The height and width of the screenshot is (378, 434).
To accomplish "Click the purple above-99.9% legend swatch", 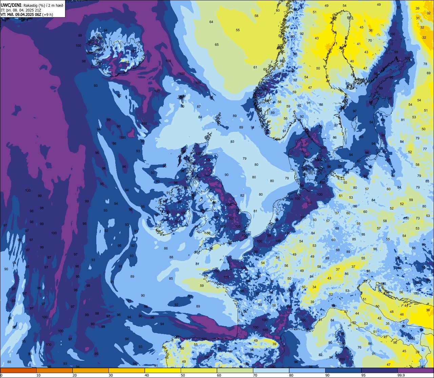I will click(x=415, y=370).
